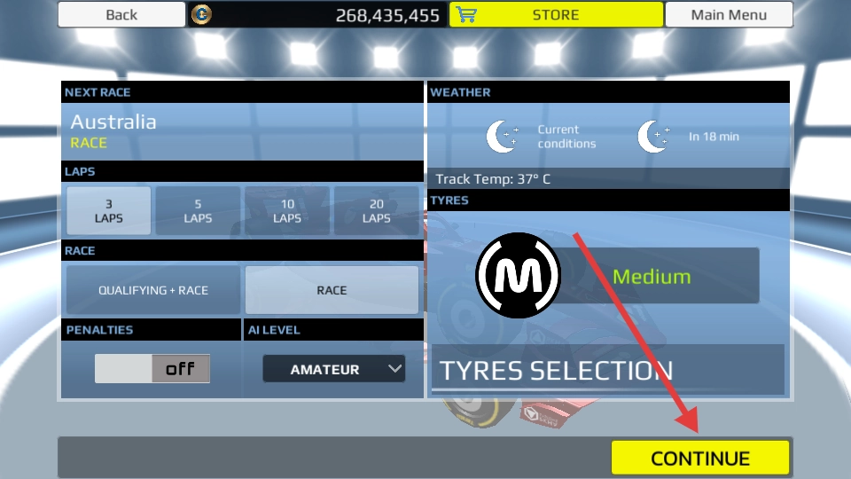This screenshot has height=479, width=851.
Task: Click the forecast moon icon for 18 min
Action: click(653, 137)
